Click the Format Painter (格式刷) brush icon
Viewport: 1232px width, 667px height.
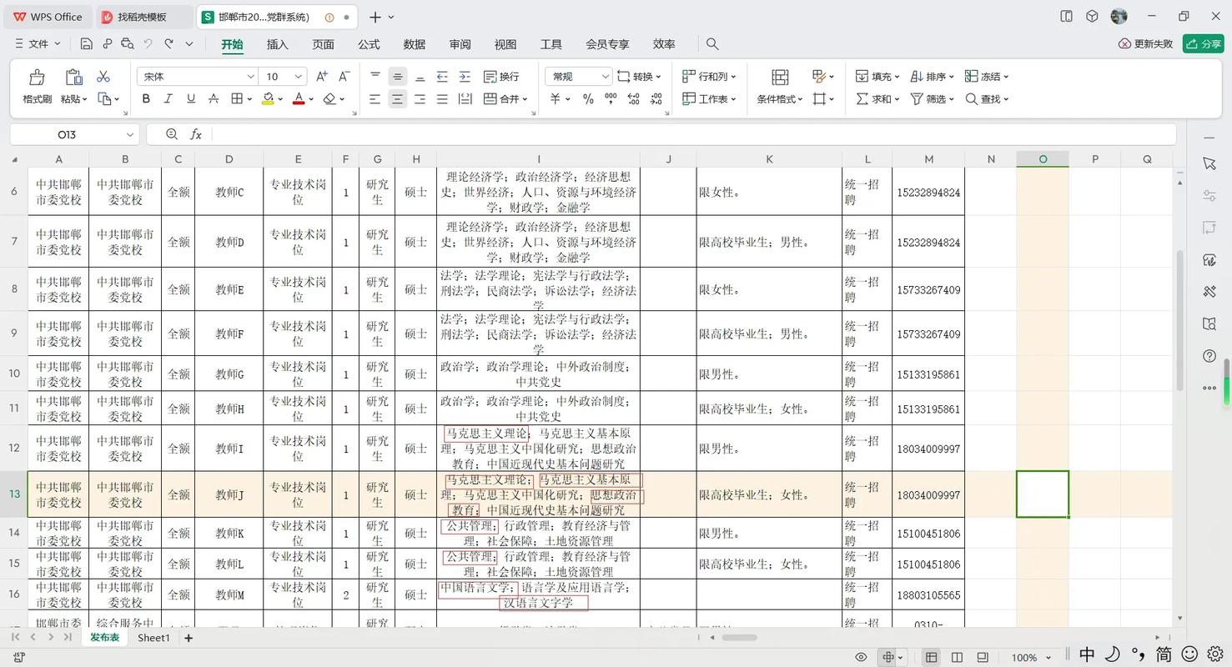point(37,77)
